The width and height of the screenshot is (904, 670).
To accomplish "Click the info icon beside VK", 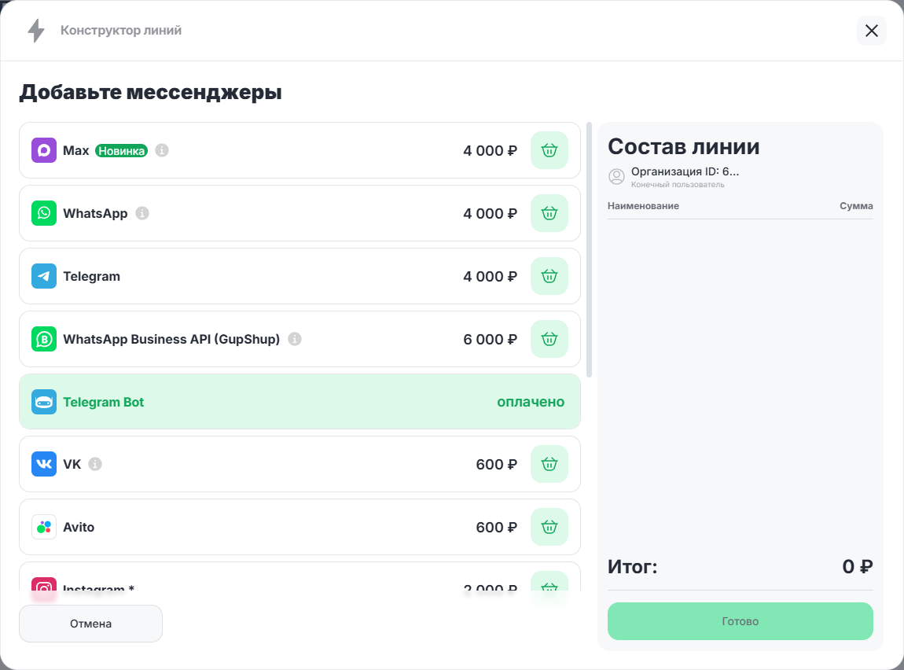I will 95,464.
